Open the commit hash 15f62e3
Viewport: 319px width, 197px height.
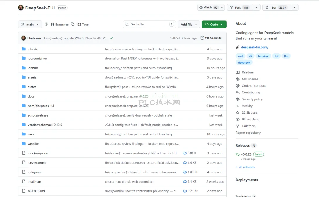(x=175, y=38)
